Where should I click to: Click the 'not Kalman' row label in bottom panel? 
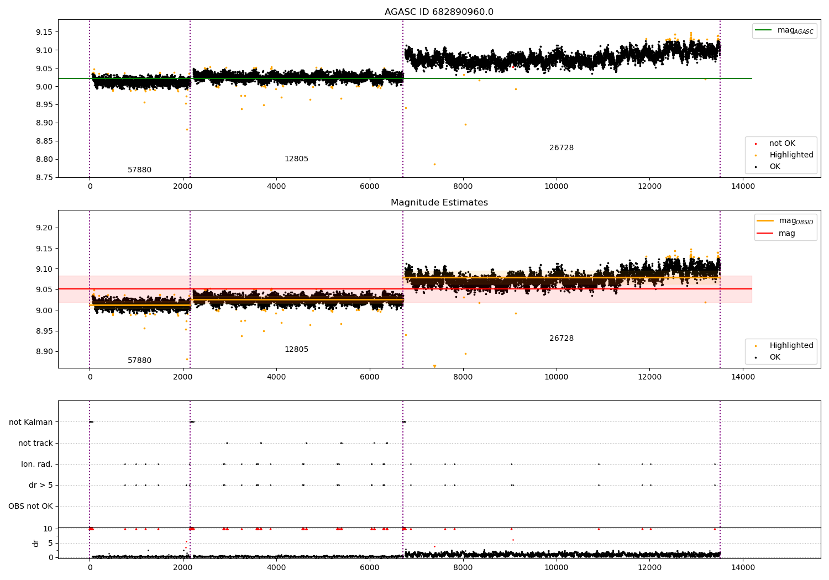[x=31, y=423]
